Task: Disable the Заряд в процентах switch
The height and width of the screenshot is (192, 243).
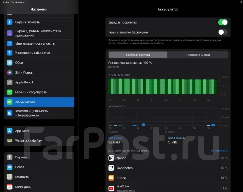Action: pos(223,22)
